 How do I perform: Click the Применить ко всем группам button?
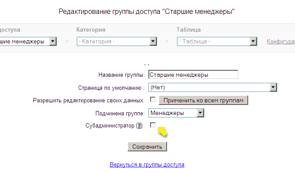pos(203,100)
